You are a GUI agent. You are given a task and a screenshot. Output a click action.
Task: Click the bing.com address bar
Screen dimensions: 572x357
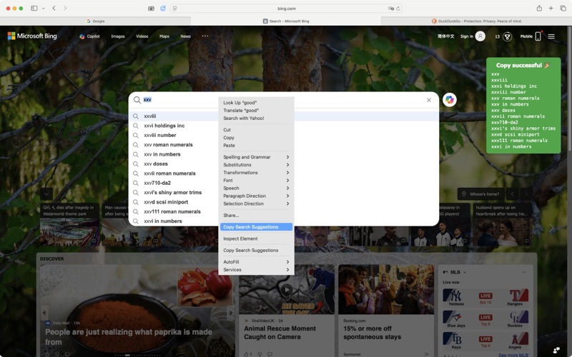click(286, 9)
